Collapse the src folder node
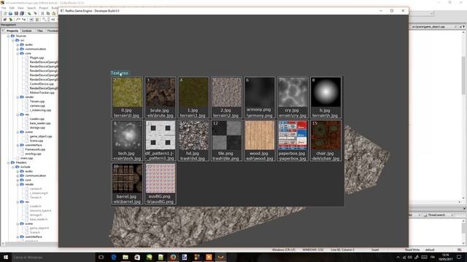The width and height of the screenshot is (467, 262). 13,41
